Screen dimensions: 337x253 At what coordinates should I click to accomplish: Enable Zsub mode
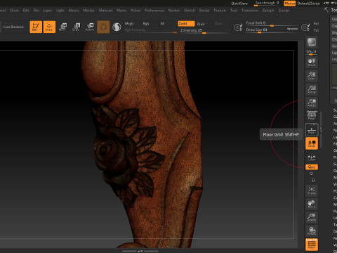200,24
